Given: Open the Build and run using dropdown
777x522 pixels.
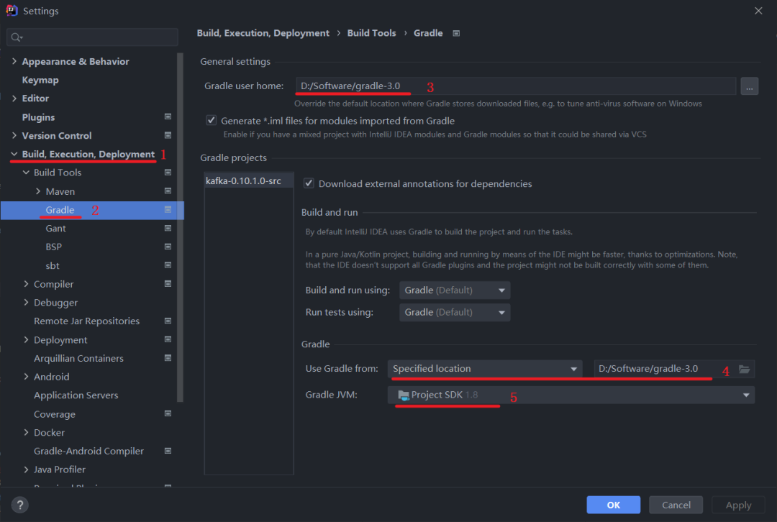Looking at the screenshot, I should click(x=455, y=290).
